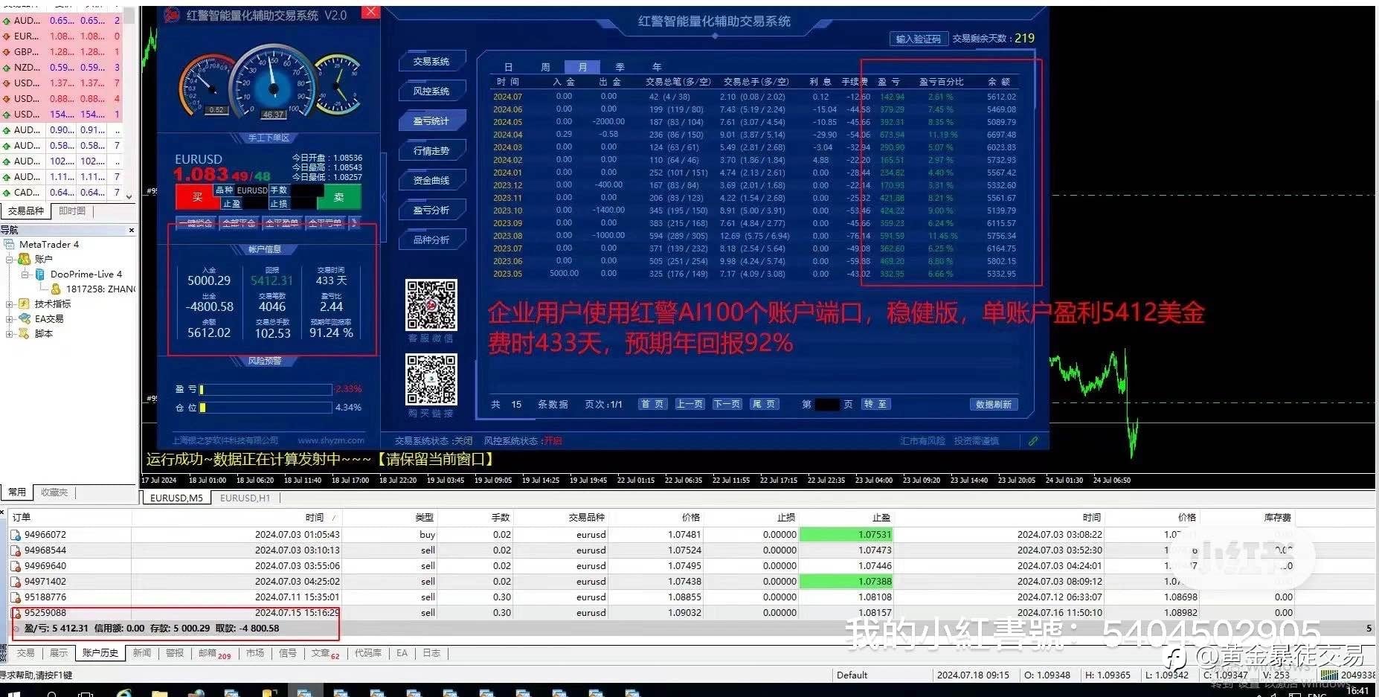Open the 新闻 news terminal tab
This screenshot has height=697, width=1379.
[142, 653]
